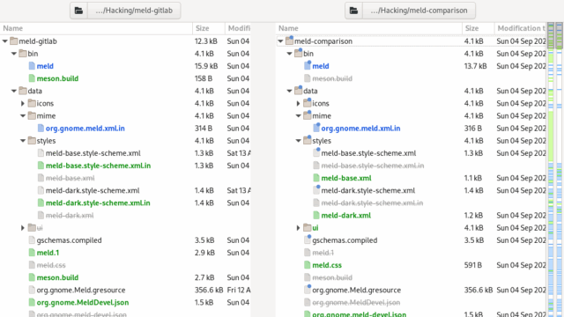
Task: Click styles folder icon in right pane
Action: (308, 141)
